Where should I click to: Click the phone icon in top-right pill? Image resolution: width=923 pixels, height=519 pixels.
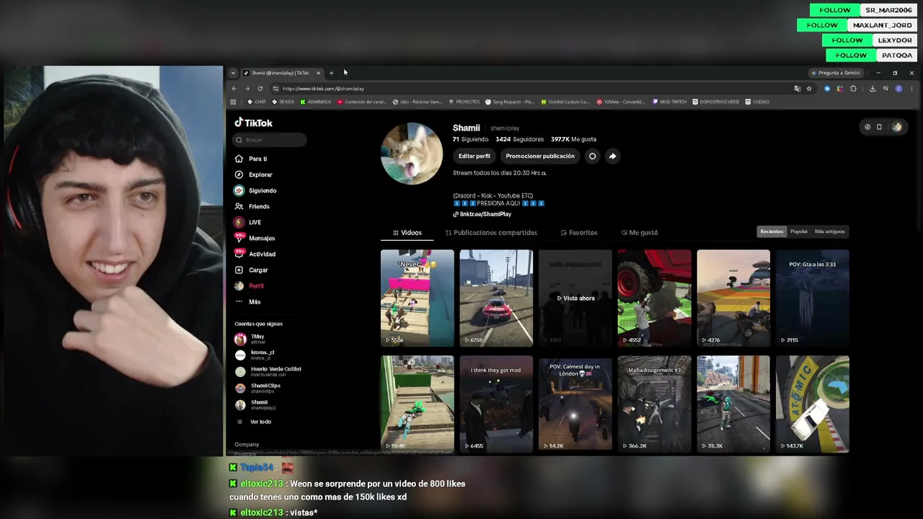(x=879, y=127)
